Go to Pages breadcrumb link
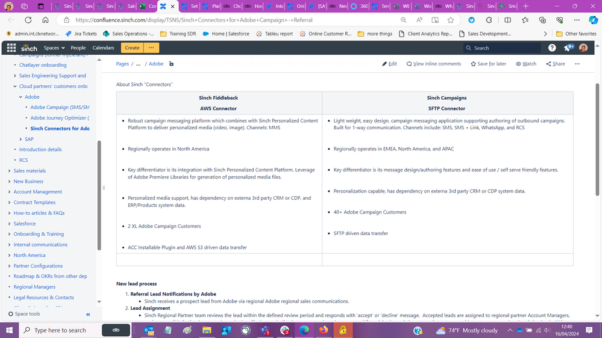This screenshot has height=338, width=602. [122, 64]
